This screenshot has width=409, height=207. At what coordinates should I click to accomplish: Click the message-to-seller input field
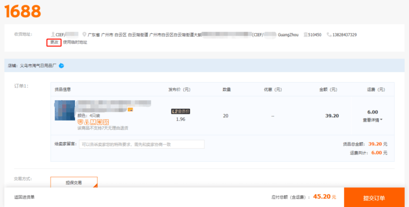click(x=142, y=144)
